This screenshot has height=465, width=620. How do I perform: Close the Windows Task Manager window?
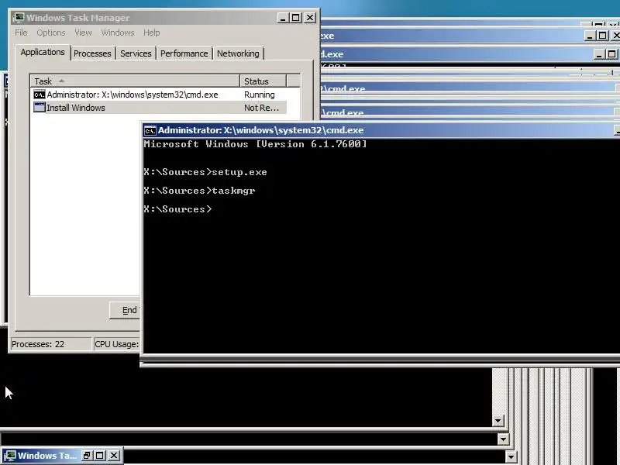tap(310, 18)
